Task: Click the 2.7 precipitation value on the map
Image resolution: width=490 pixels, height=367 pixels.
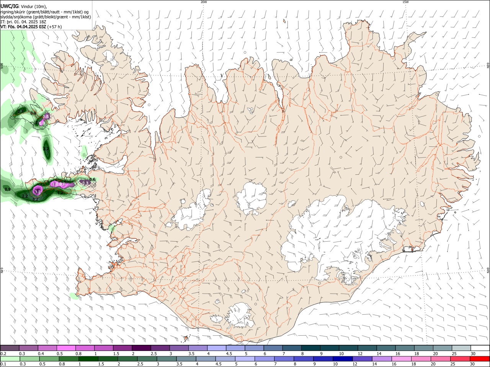Action: (x=21, y=111)
